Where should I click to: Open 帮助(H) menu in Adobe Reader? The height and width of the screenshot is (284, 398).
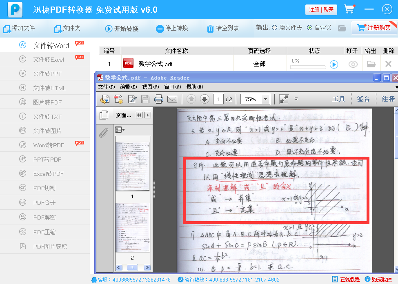tap(195, 87)
